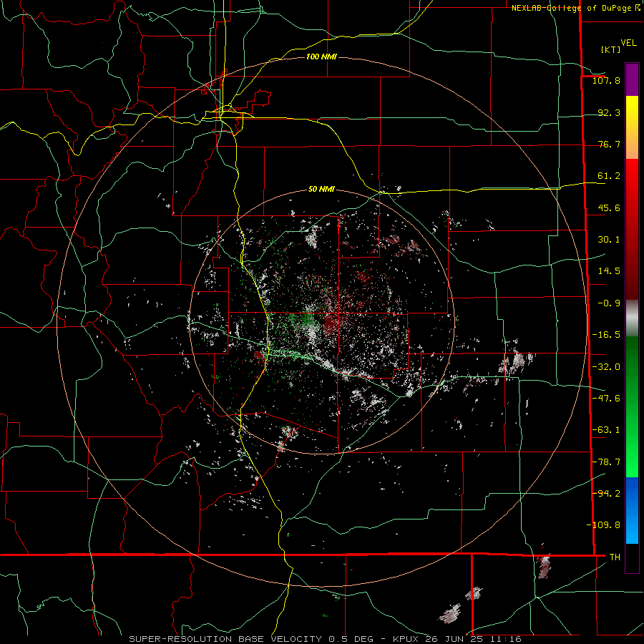Click the blue segment of color bar
This screenshot has width=644, height=644.
(x=632, y=510)
